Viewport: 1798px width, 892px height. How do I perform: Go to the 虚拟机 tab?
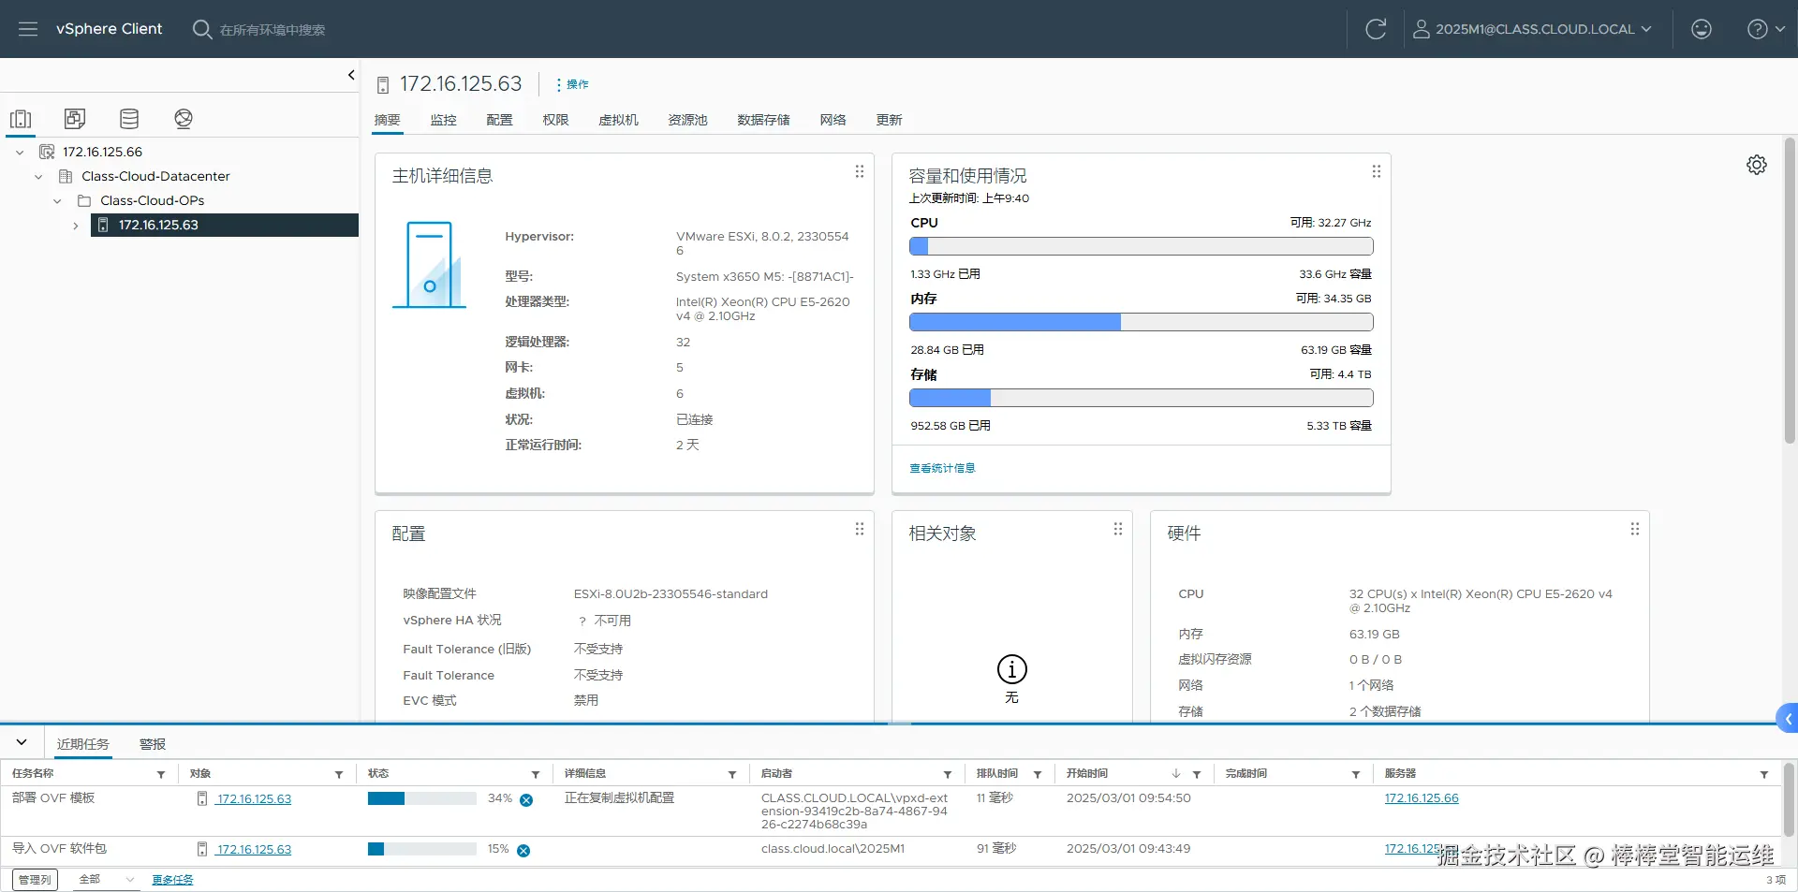618,120
